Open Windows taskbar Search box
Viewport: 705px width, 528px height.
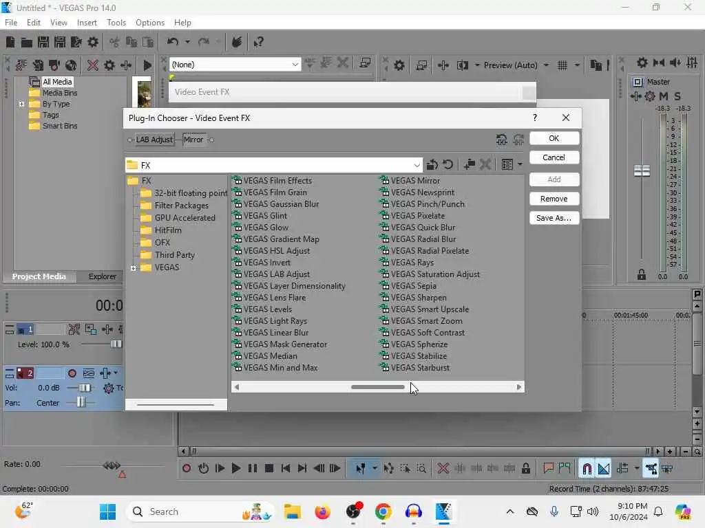(x=200, y=511)
